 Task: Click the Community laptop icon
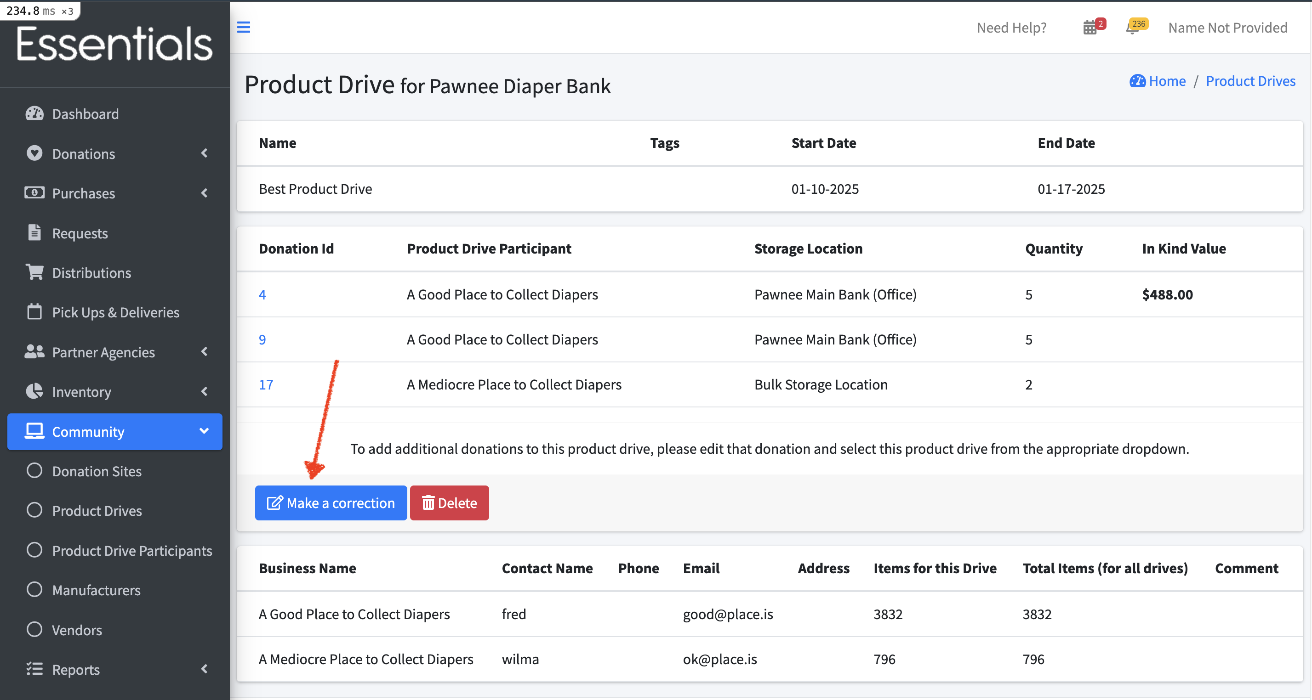[x=34, y=431]
